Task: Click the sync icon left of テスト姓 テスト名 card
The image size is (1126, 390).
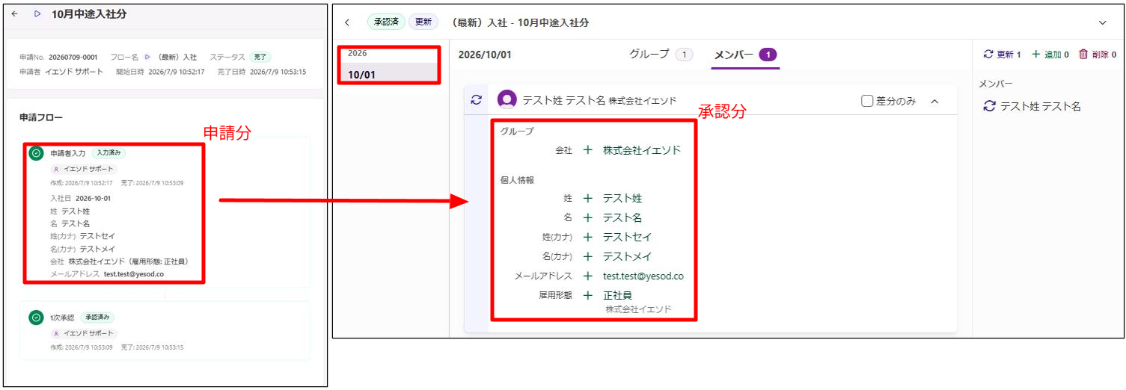Action: click(477, 99)
